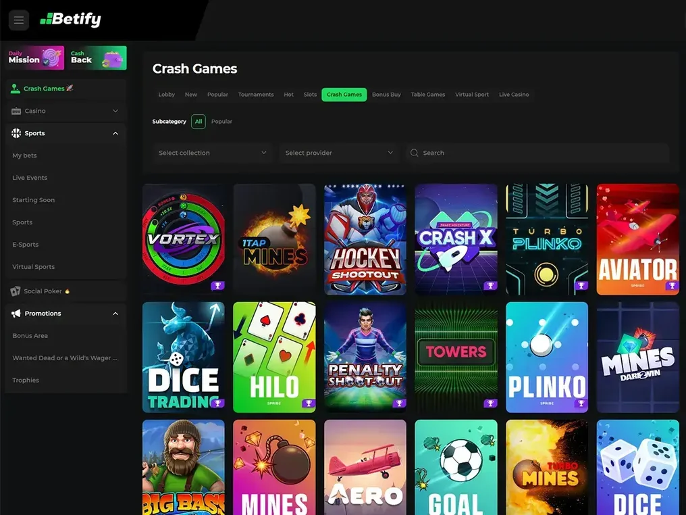Image resolution: width=686 pixels, height=515 pixels.
Task: Launch the 1Tap Mines game
Action: tap(274, 239)
